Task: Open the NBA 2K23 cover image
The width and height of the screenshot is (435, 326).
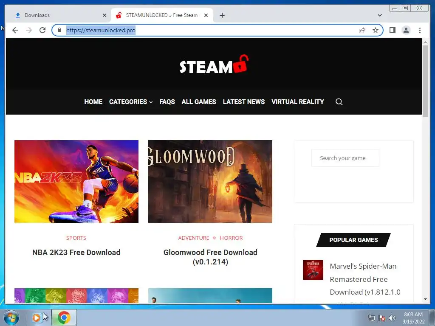Action: pyautogui.click(x=76, y=181)
